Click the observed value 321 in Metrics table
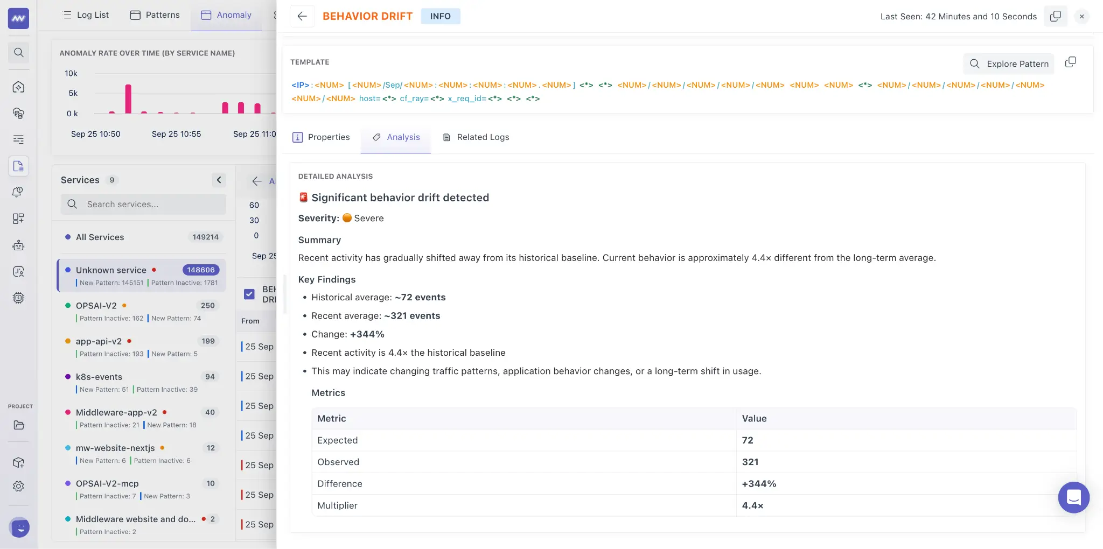This screenshot has width=1103, height=549. pos(750,462)
